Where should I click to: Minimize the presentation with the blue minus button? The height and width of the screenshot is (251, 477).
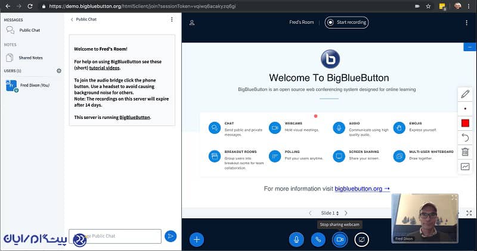click(x=470, y=47)
